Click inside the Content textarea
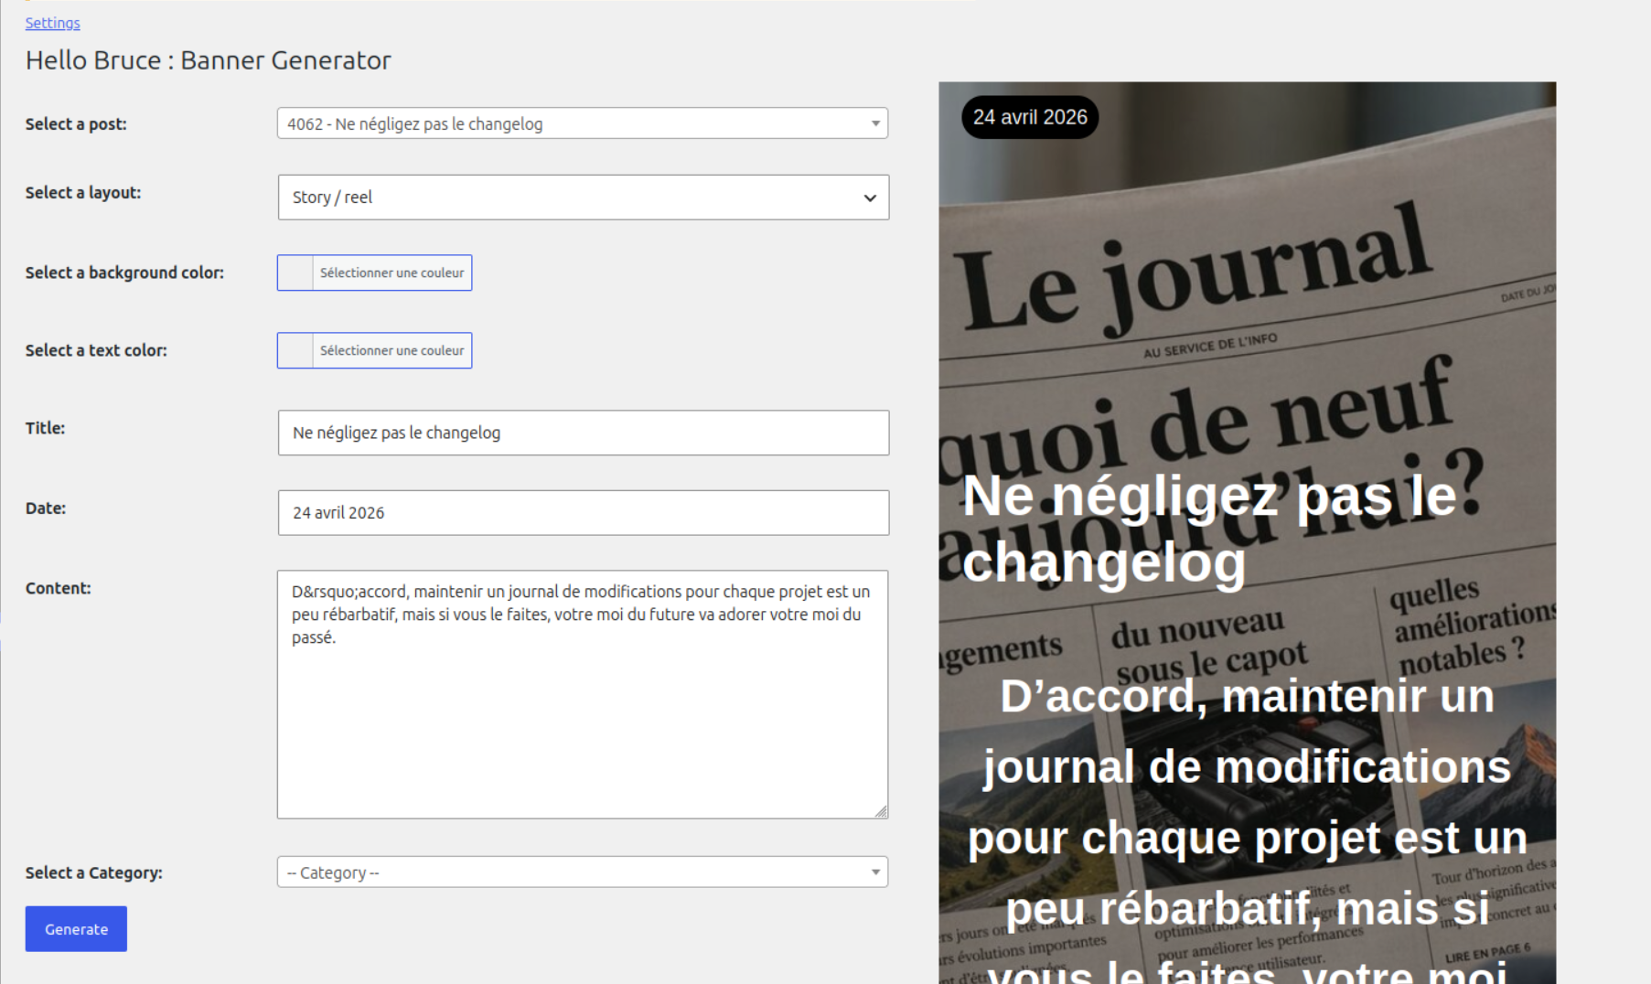This screenshot has width=1651, height=984. point(583,694)
